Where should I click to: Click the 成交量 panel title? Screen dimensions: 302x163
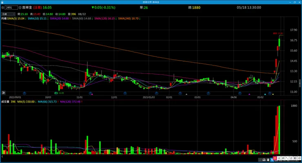click(5, 102)
